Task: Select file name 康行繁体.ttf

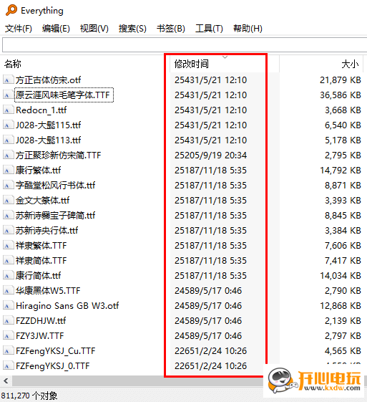Action: pos(39,171)
